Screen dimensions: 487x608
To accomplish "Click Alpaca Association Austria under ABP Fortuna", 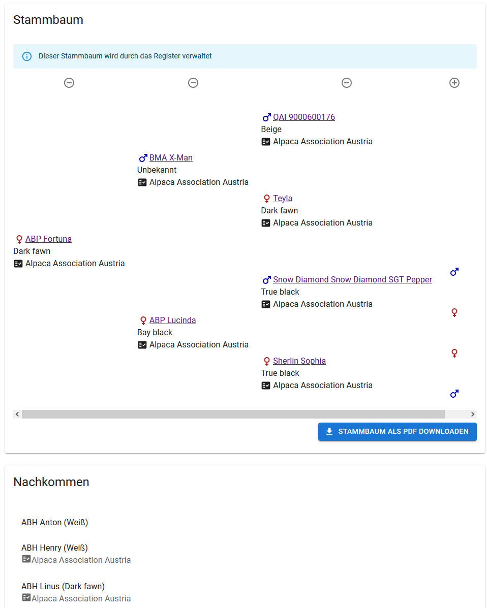I will [75, 263].
